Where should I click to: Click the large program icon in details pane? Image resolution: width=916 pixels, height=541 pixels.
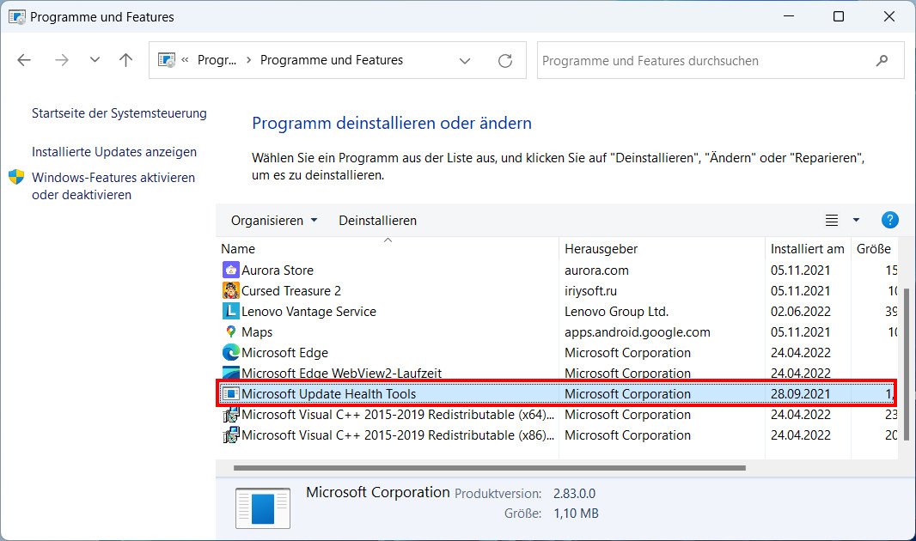click(263, 508)
